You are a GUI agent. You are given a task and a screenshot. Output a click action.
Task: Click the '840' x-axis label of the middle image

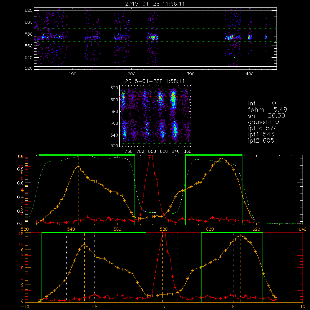coord(175,152)
